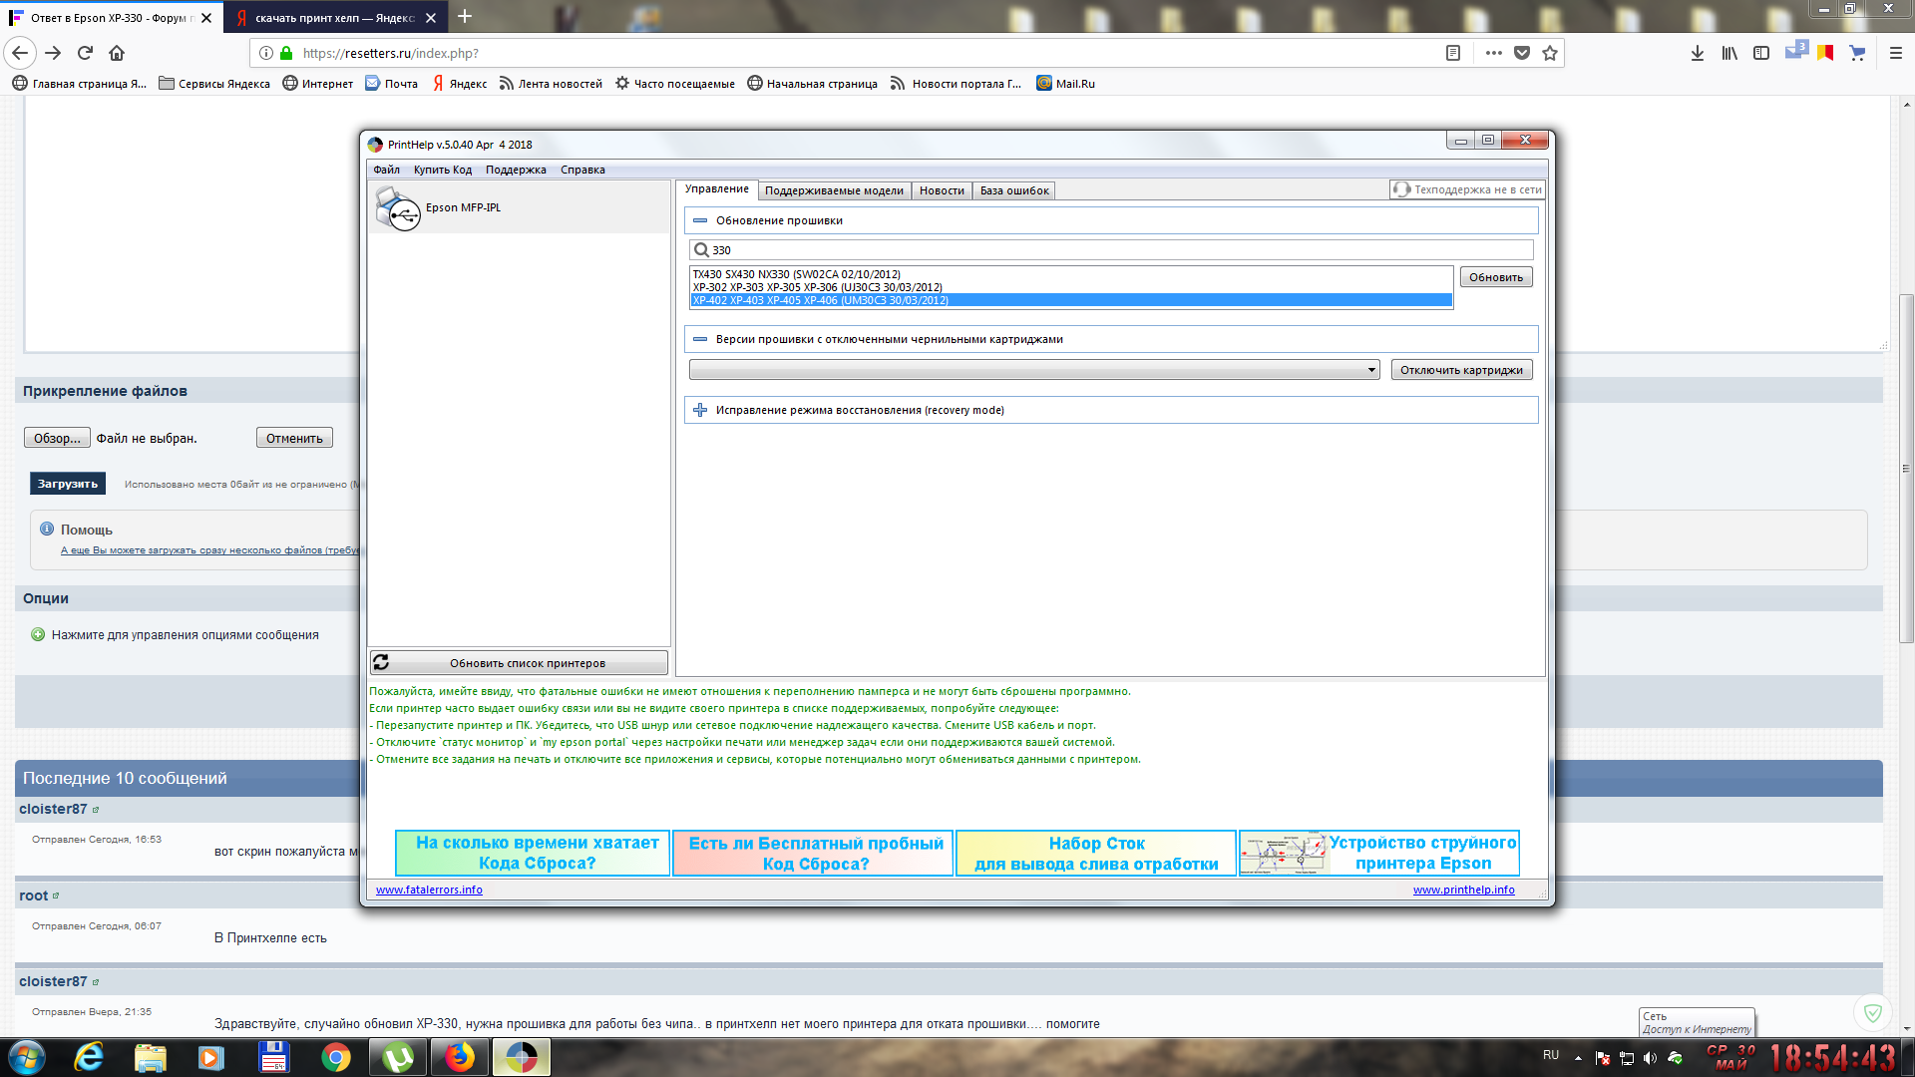Viewport: 1915px width, 1077px height.
Task: Bookmark this page with the star
Action: (1550, 53)
